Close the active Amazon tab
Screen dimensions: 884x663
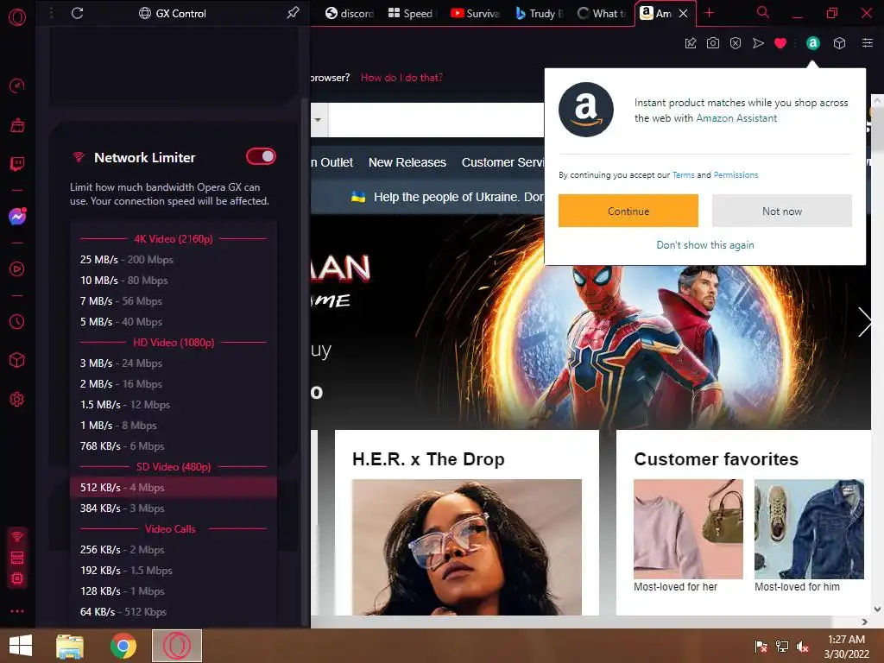click(x=684, y=13)
